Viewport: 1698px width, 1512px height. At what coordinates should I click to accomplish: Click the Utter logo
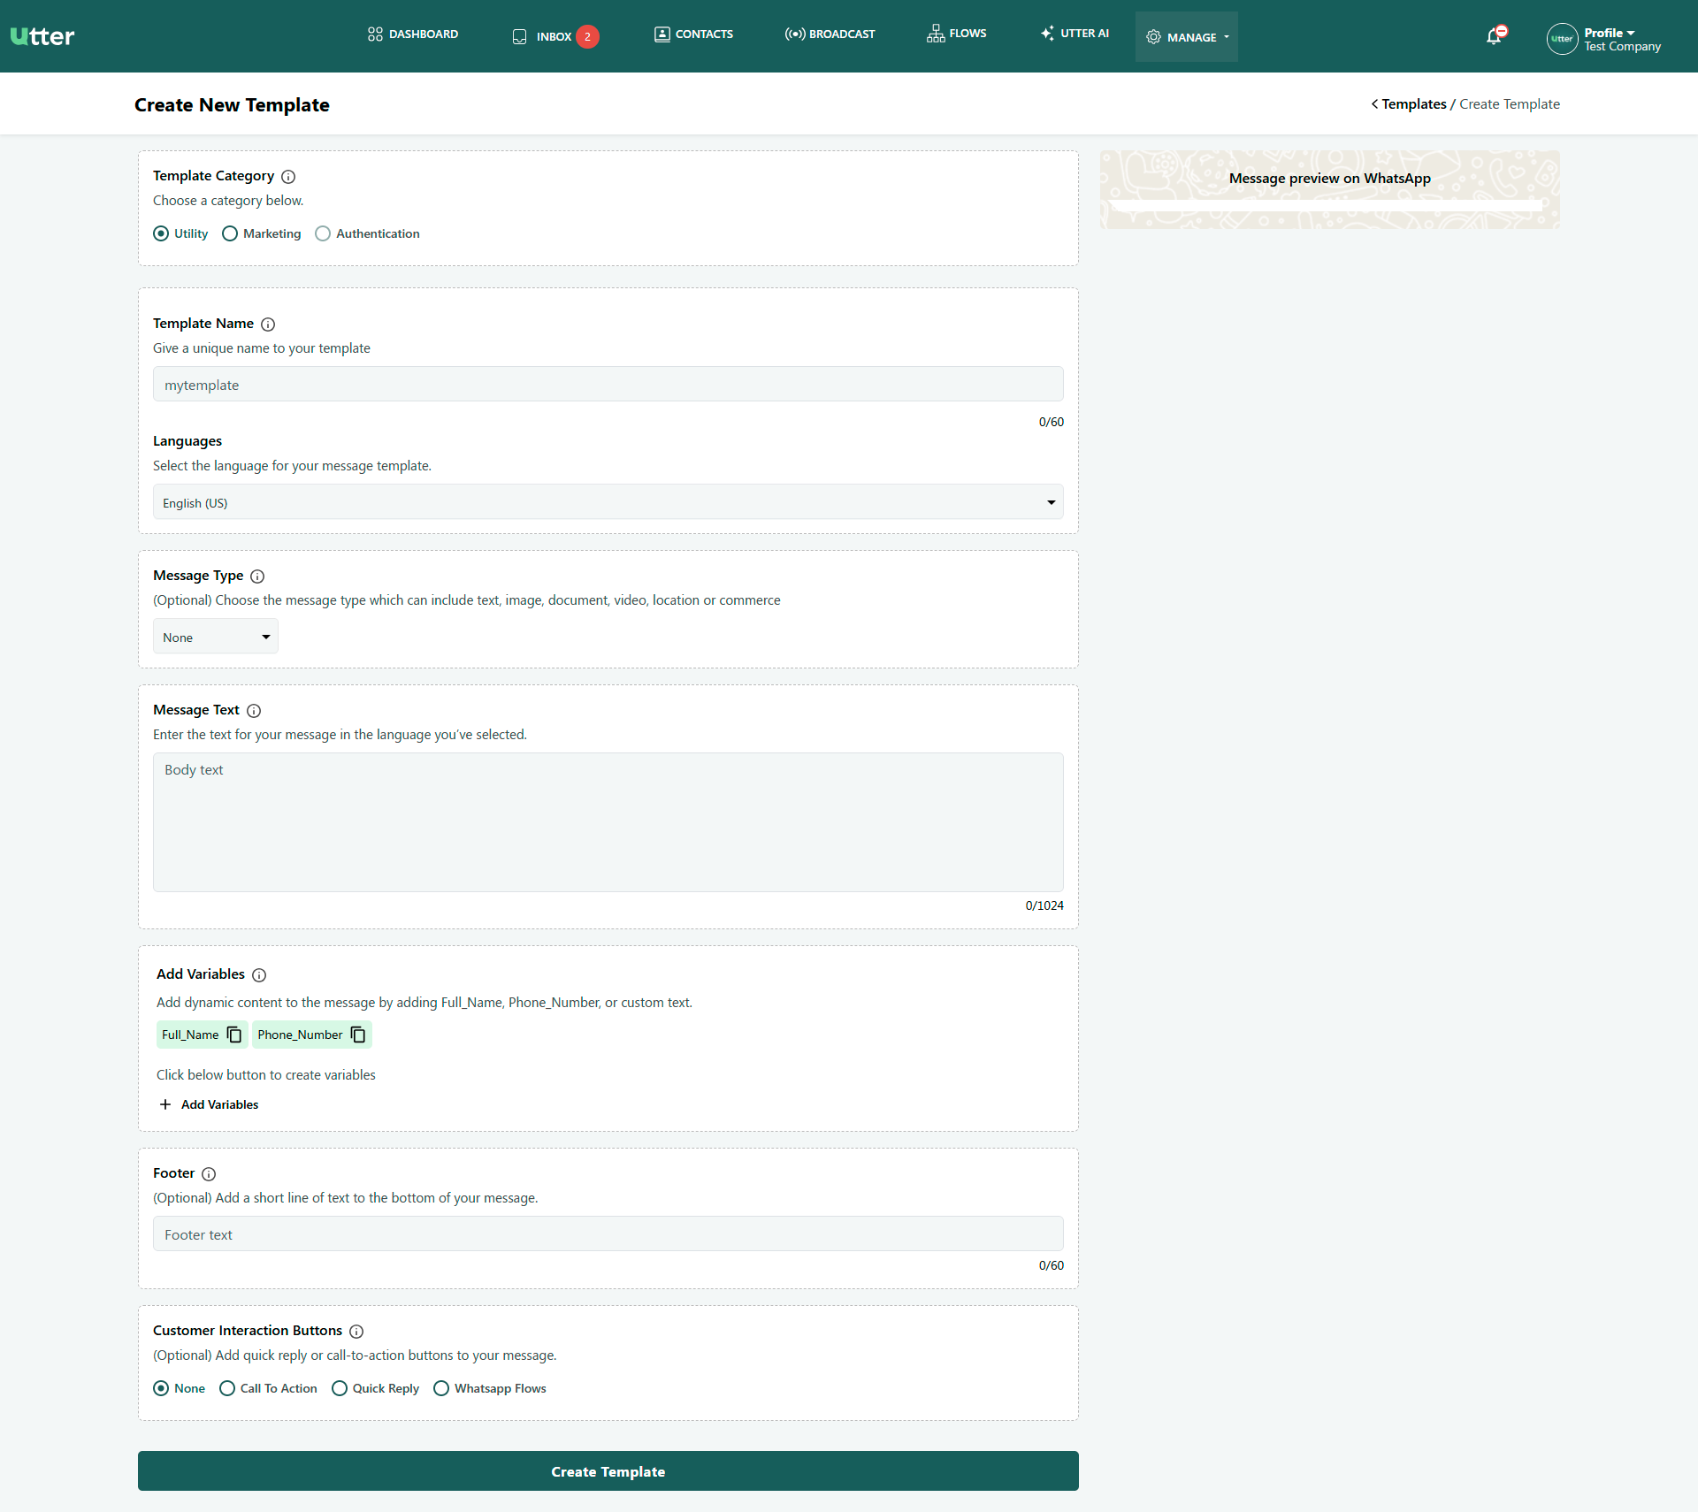(x=42, y=36)
